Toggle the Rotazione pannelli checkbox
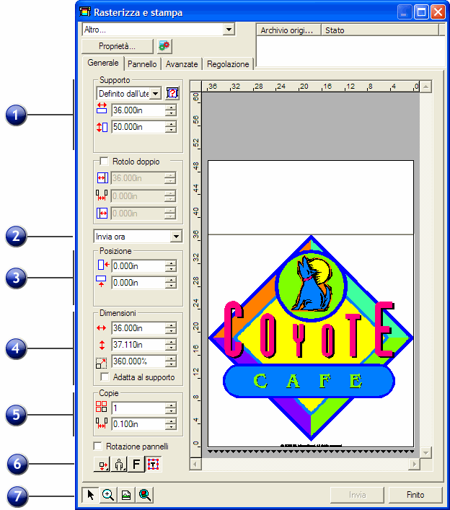450x510 pixels. pos(97,446)
